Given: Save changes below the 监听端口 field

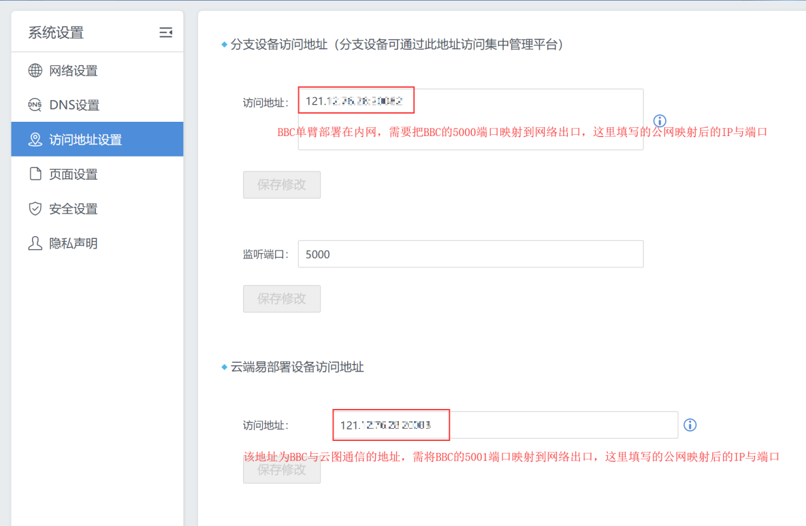Looking at the screenshot, I should tap(281, 298).
